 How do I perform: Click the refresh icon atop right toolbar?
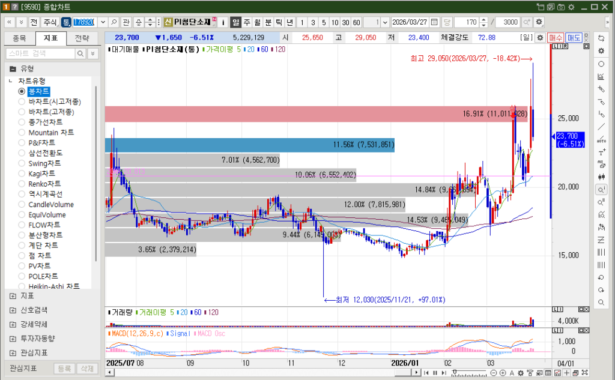[x=601, y=38]
